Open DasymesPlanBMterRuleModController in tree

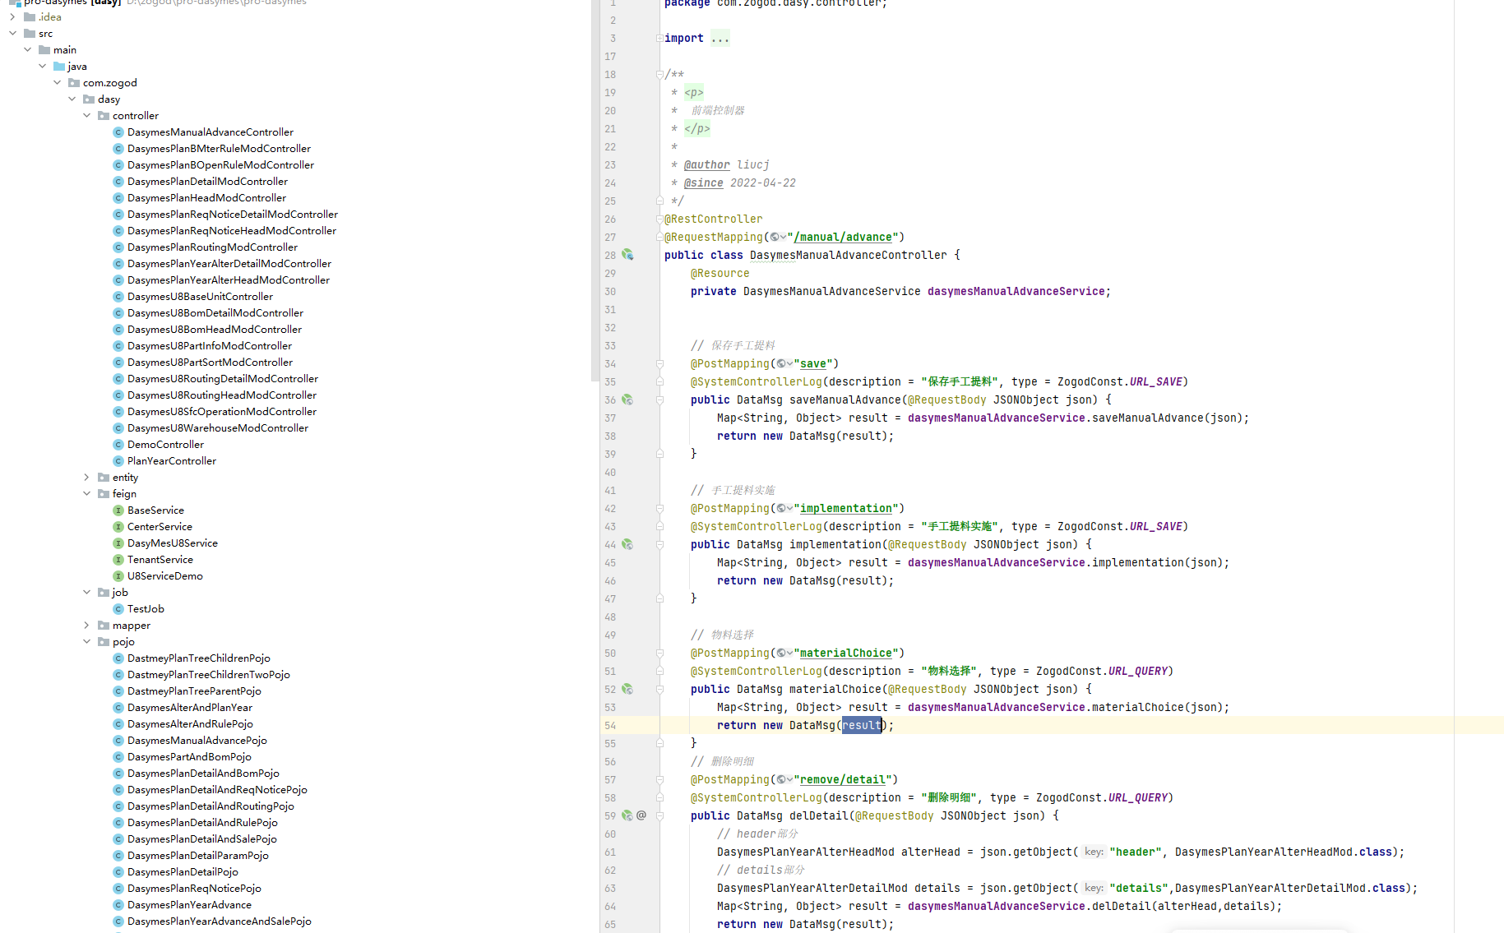[x=219, y=149]
